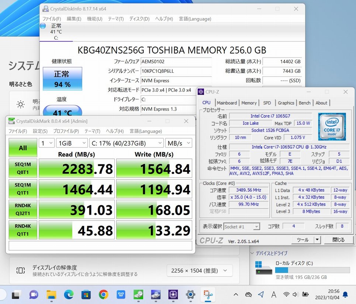Open Function menu in CrystalDiskInfo
Viewport: 356px width, 304px height.
coord(95,19)
